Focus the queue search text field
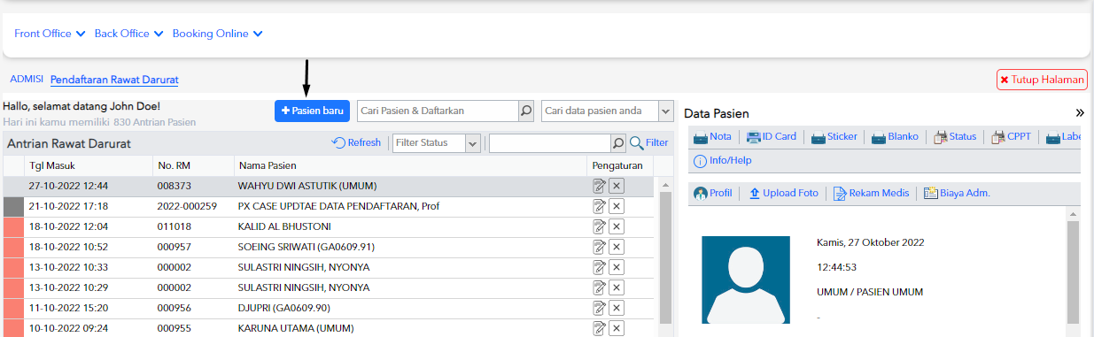 (549, 142)
